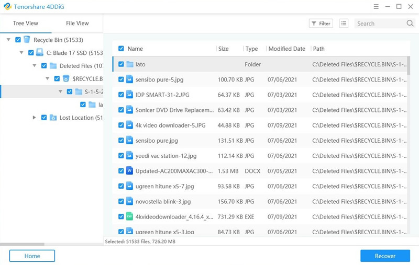Image resolution: width=419 pixels, height=265 pixels.
Task: Open the hamburger menu icon in title bar
Action: click(x=376, y=6)
